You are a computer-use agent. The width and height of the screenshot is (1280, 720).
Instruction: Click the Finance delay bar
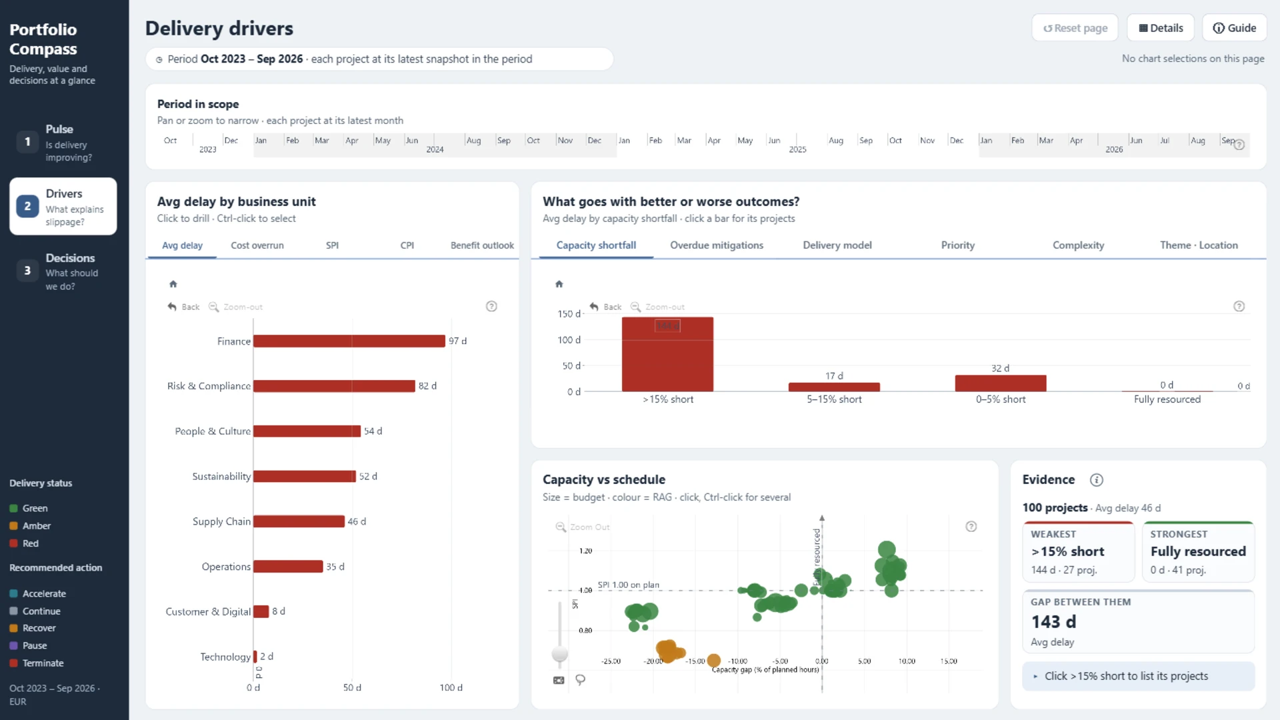pyautogui.click(x=349, y=341)
